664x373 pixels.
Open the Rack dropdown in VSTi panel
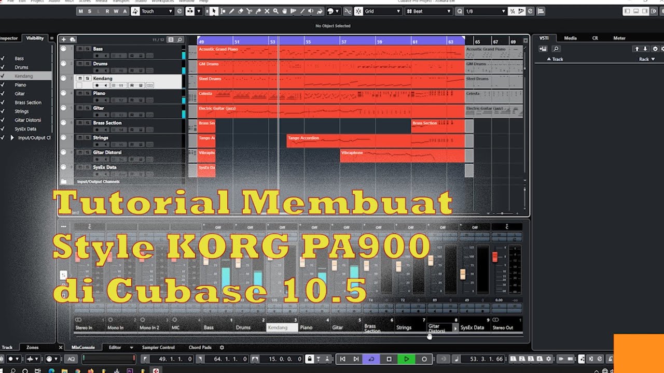click(x=647, y=59)
